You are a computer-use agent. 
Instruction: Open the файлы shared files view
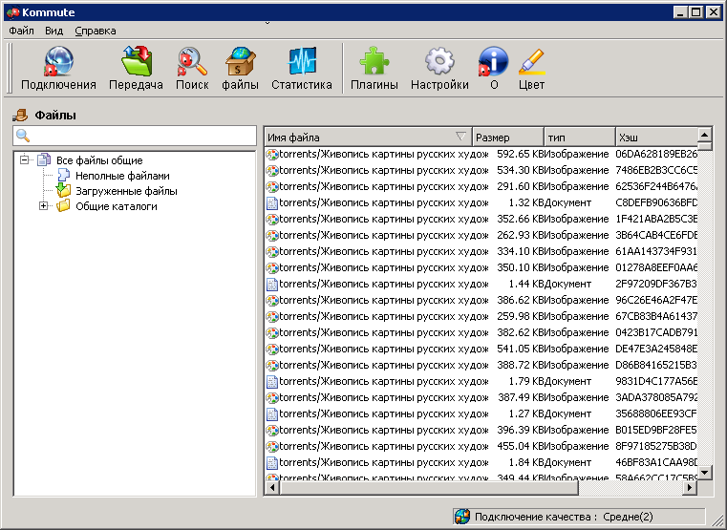pyautogui.click(x=240, y=68)
